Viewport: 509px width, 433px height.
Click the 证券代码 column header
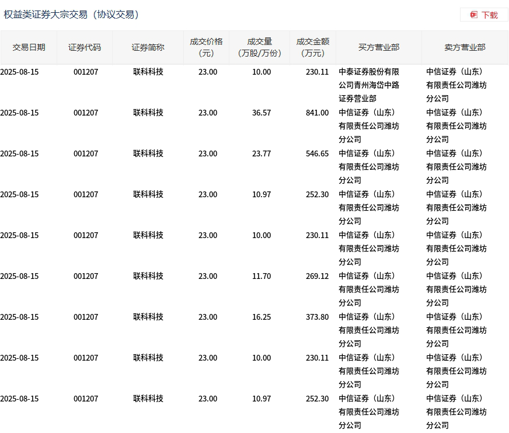point(85,47)
